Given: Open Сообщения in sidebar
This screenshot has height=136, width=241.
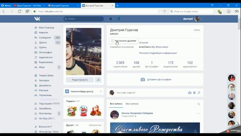Looking at the screenshot, I should (45, 37).
